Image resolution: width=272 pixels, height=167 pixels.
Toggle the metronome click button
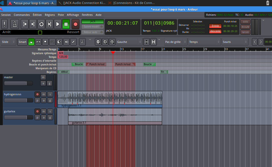click(15, 24)
